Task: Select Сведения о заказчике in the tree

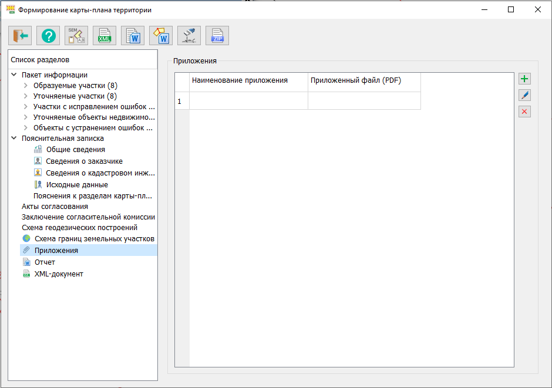Action: (84, 161)
